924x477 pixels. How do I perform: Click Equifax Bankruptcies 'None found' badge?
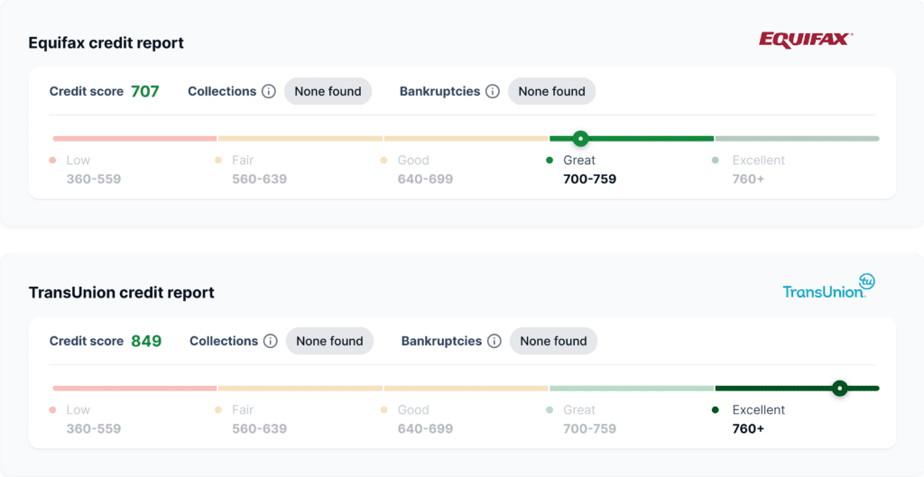551,91
